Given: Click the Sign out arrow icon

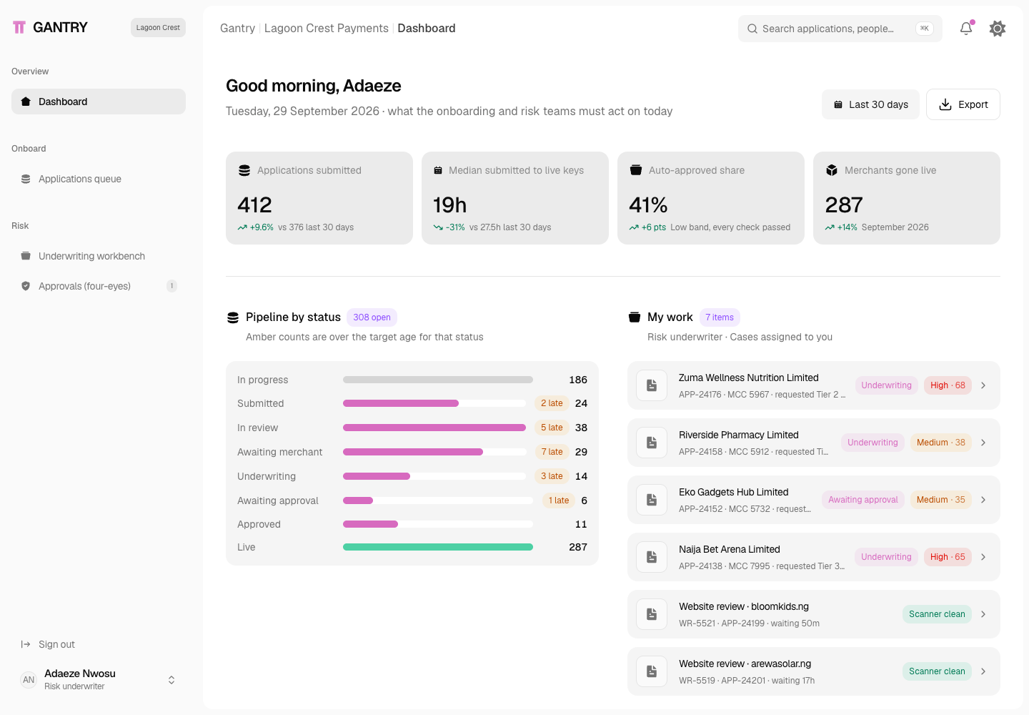Looking at the screenshot, I should [x=26, y=644].
